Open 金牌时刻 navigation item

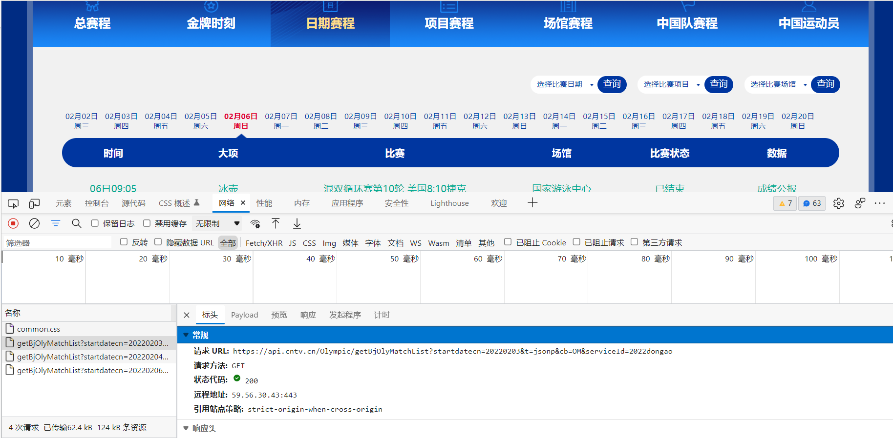211,23
